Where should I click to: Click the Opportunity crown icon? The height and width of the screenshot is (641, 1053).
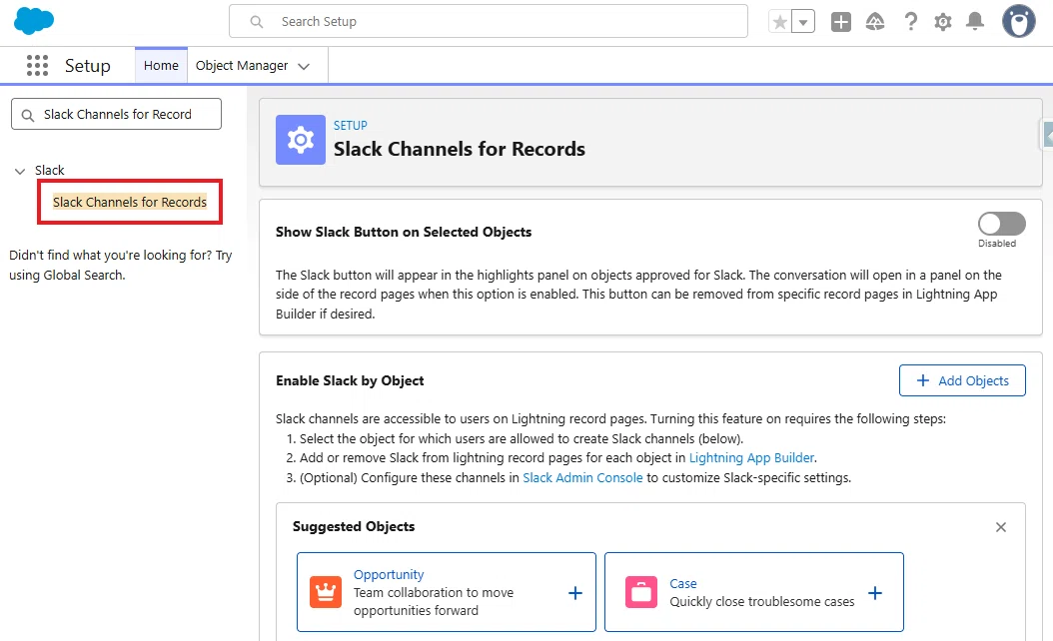tap(326, 592)
